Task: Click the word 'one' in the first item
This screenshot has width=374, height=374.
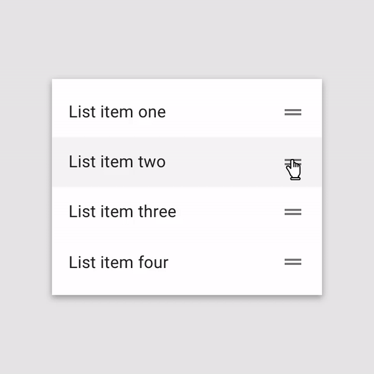Action: click(x=152, y=113)
